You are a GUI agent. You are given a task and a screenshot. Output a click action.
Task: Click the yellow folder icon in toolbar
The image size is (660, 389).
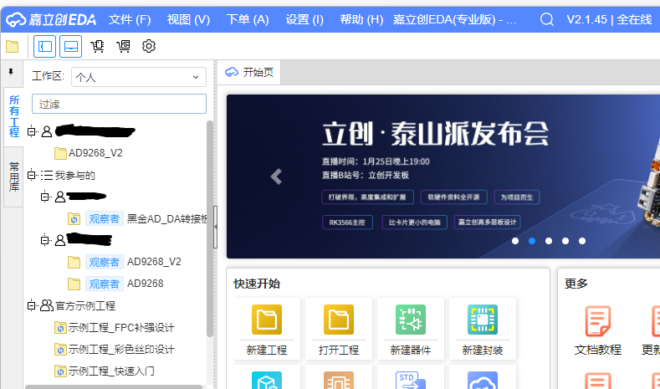pos(12,47)
